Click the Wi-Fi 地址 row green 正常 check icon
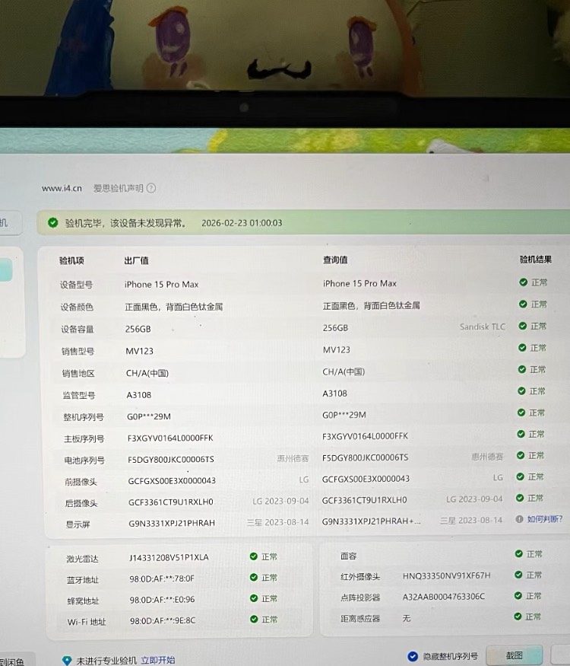 coord(254,619)
